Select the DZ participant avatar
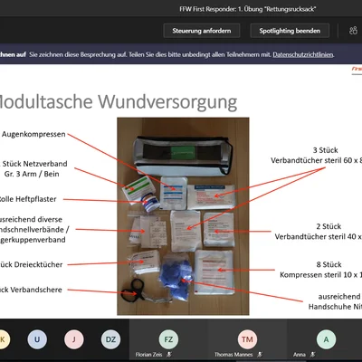Viewport: 362px width, 362px height. 110,339
